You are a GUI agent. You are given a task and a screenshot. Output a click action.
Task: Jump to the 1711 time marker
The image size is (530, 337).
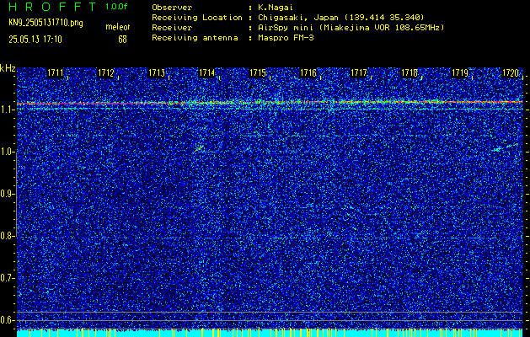(x=55, y=72)
